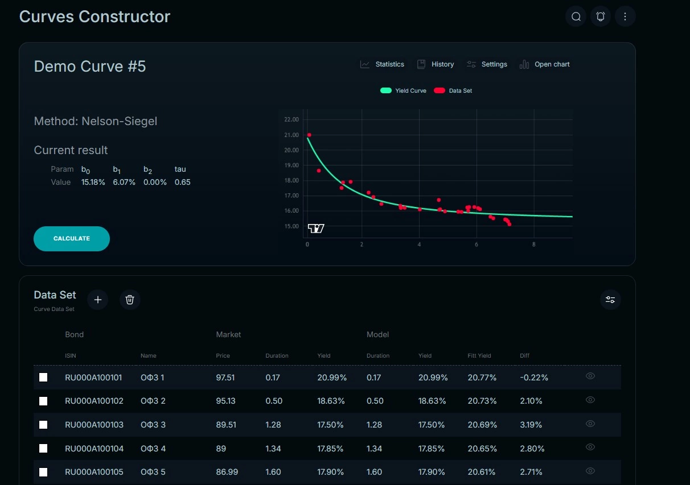Add a bond with the plus icon
Image resolution: width=690 pixels, height=485 pixels.
pos(98,300)
